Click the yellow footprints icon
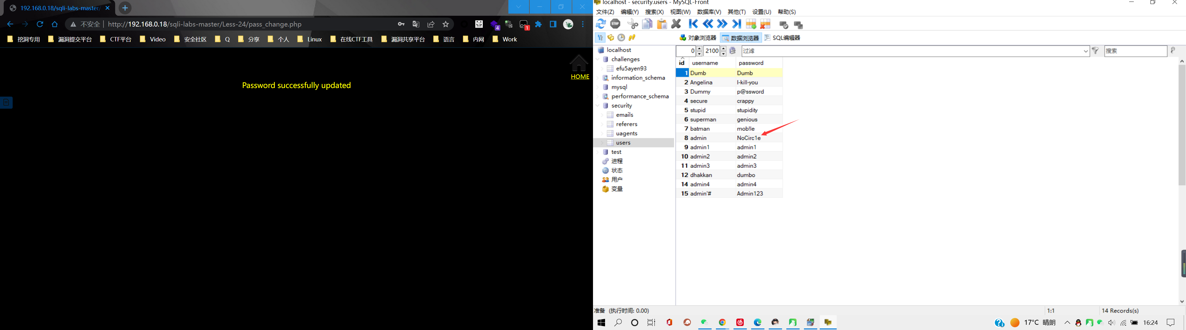 tap(632, 38)
